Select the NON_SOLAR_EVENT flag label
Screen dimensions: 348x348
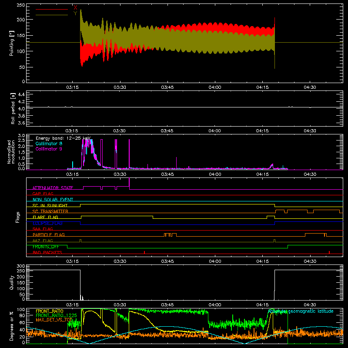coord(53,200)
